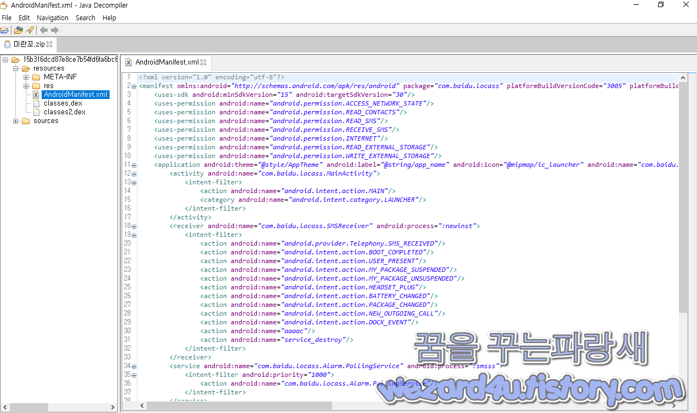Fold the service element at line 34
This screenshot has height=413, width=697.
(x=134, y=367)
